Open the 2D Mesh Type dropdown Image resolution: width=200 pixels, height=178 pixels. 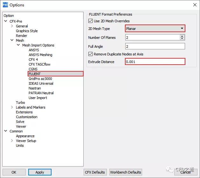[155, 28]
